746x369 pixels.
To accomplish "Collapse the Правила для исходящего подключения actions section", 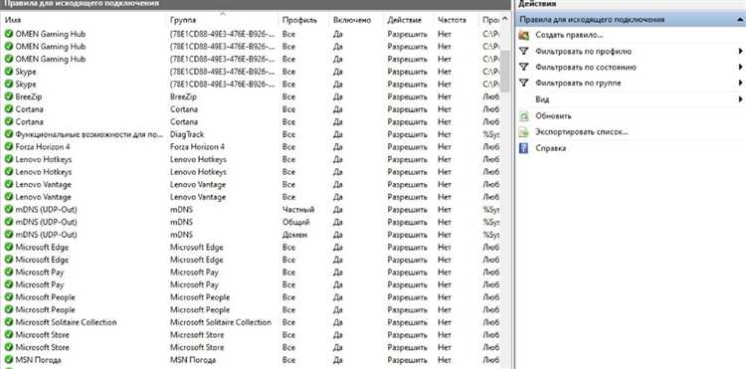I will tap(740, 20).
